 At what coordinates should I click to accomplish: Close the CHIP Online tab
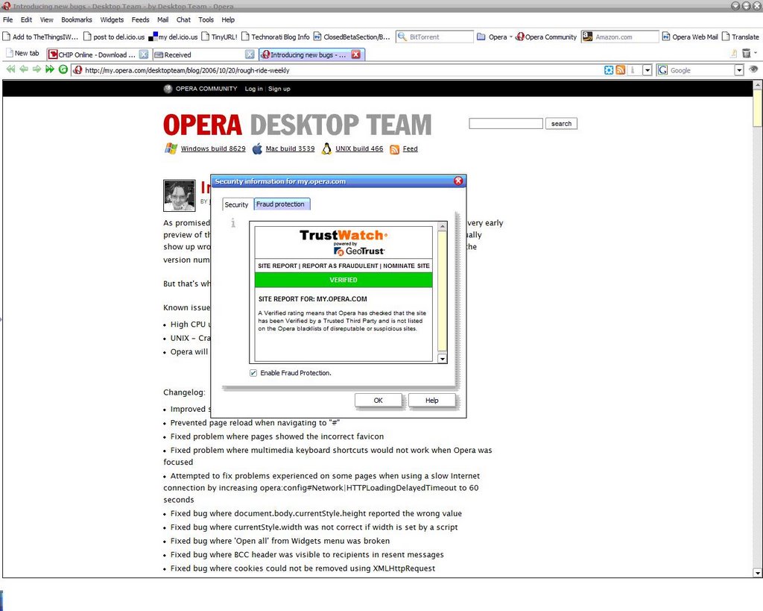144,54
